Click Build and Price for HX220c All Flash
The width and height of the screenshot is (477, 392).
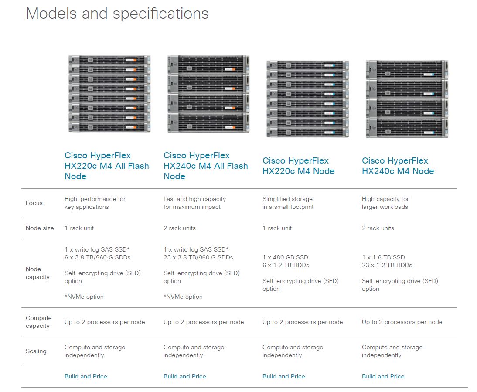[x=85, y=376]
